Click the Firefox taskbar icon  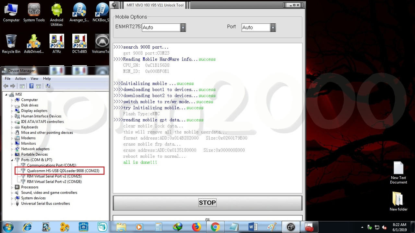click(x=196, y=227)
